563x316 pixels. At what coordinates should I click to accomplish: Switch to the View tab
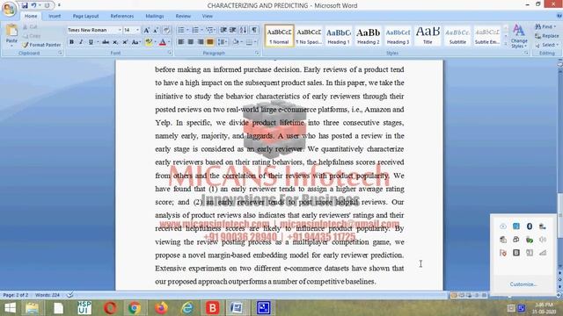point(208,16)
